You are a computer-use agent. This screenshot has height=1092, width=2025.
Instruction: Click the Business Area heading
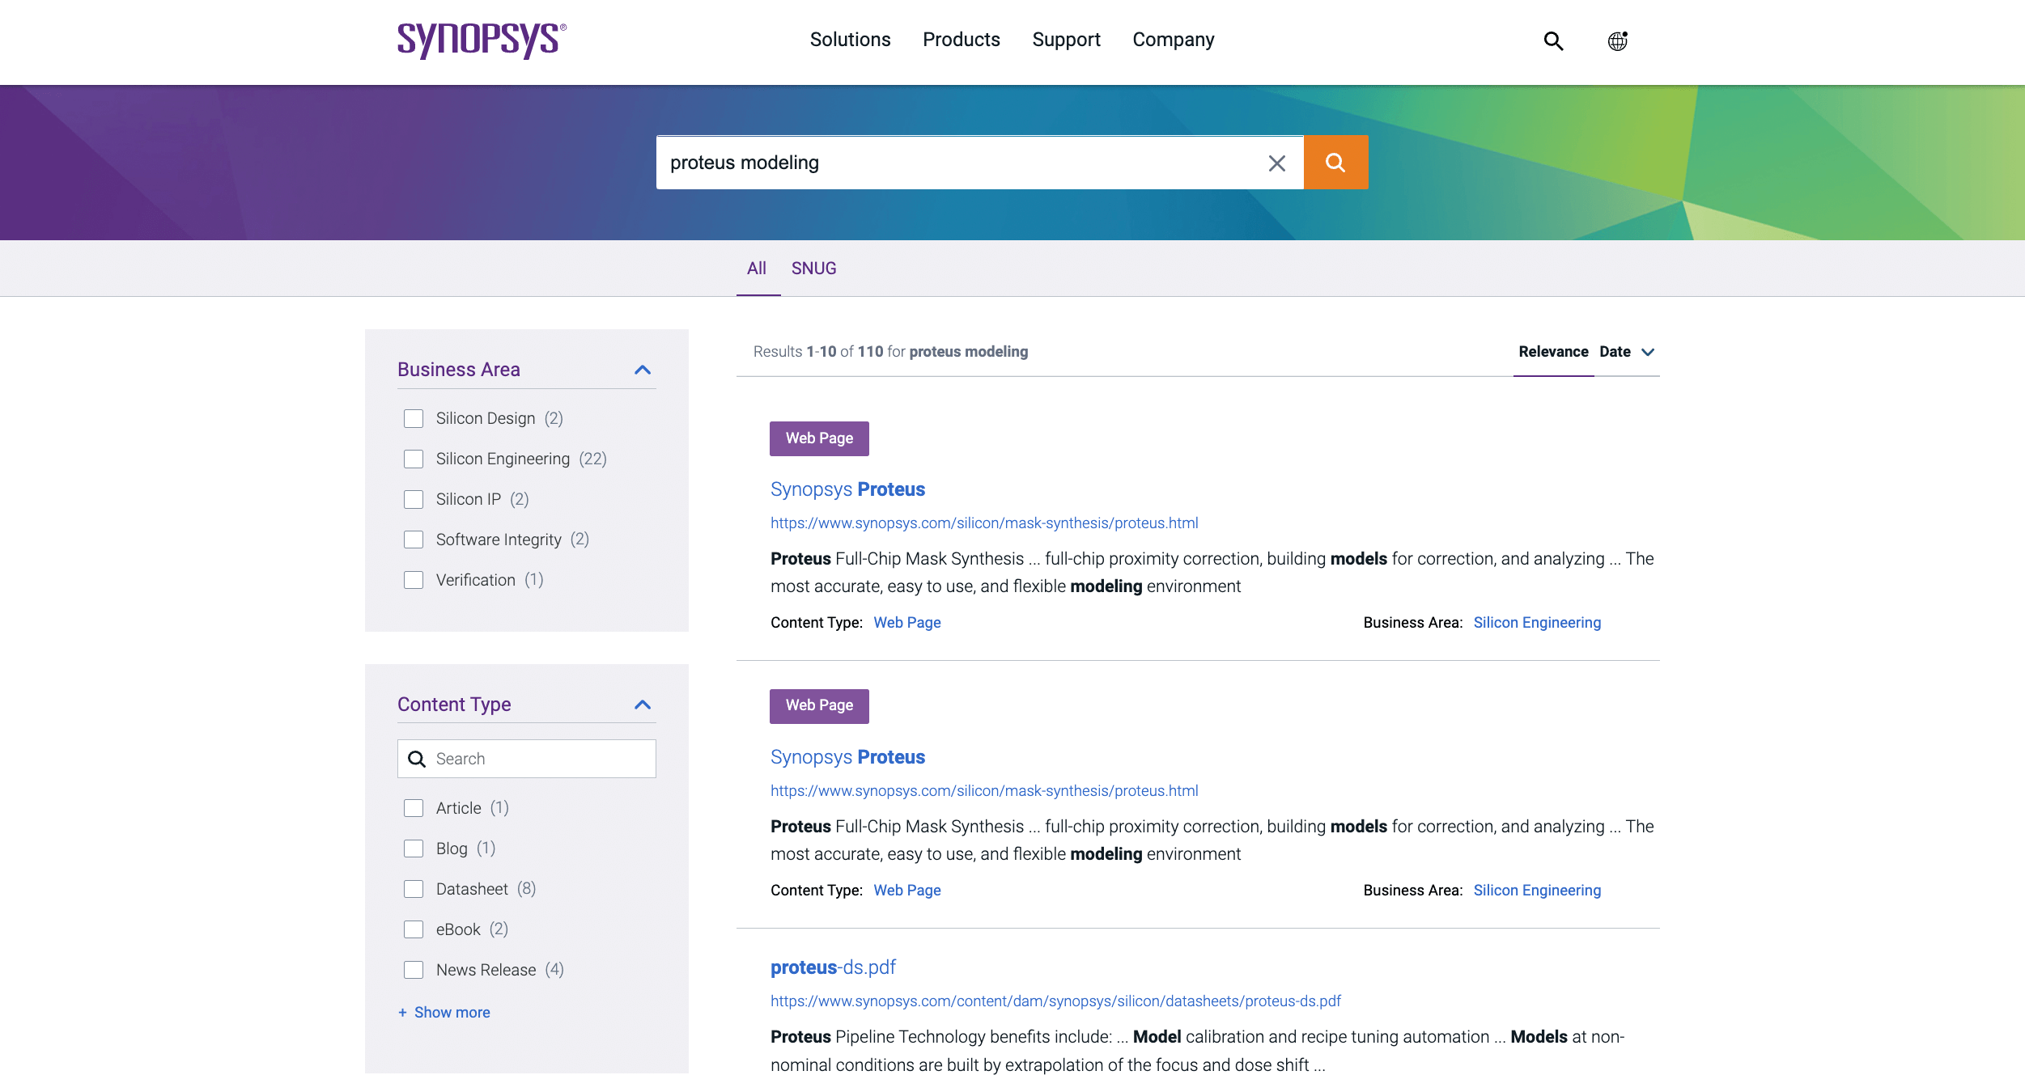458,370
